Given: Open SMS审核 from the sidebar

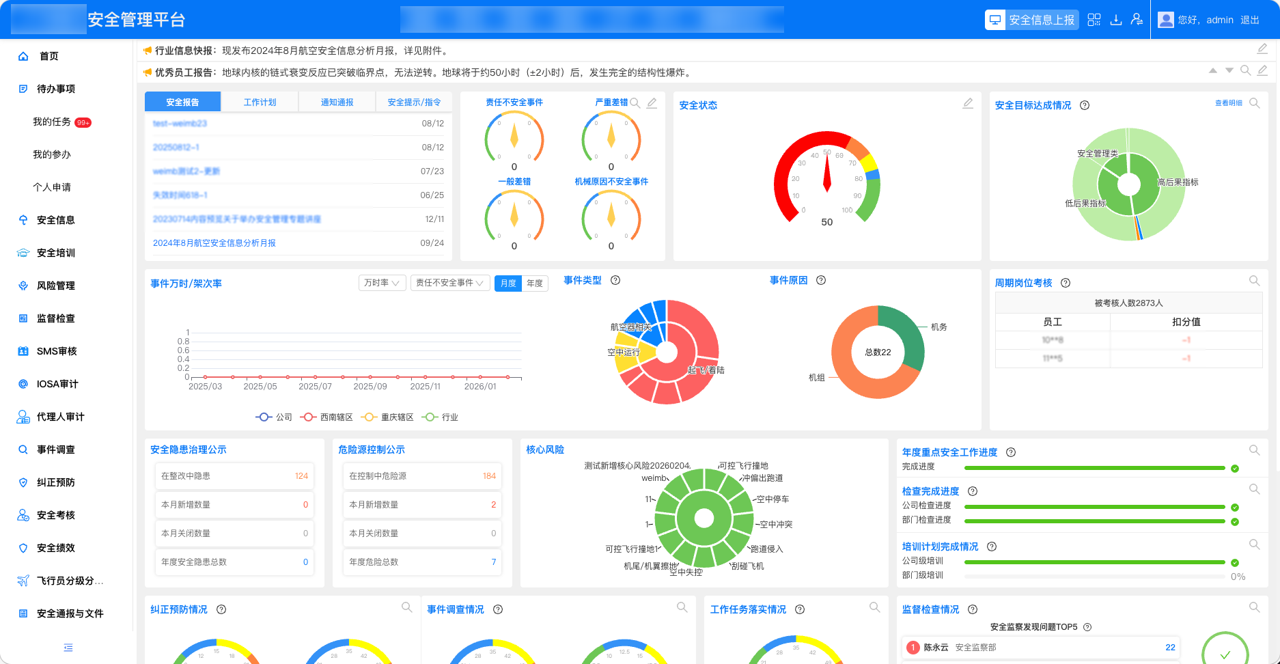Looking at the screenshot, I should pos(54,351).
